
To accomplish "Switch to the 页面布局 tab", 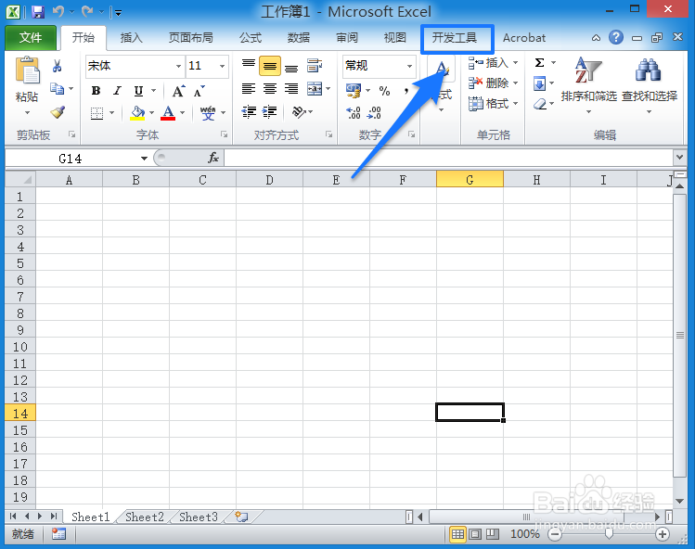I will (191, 38).
